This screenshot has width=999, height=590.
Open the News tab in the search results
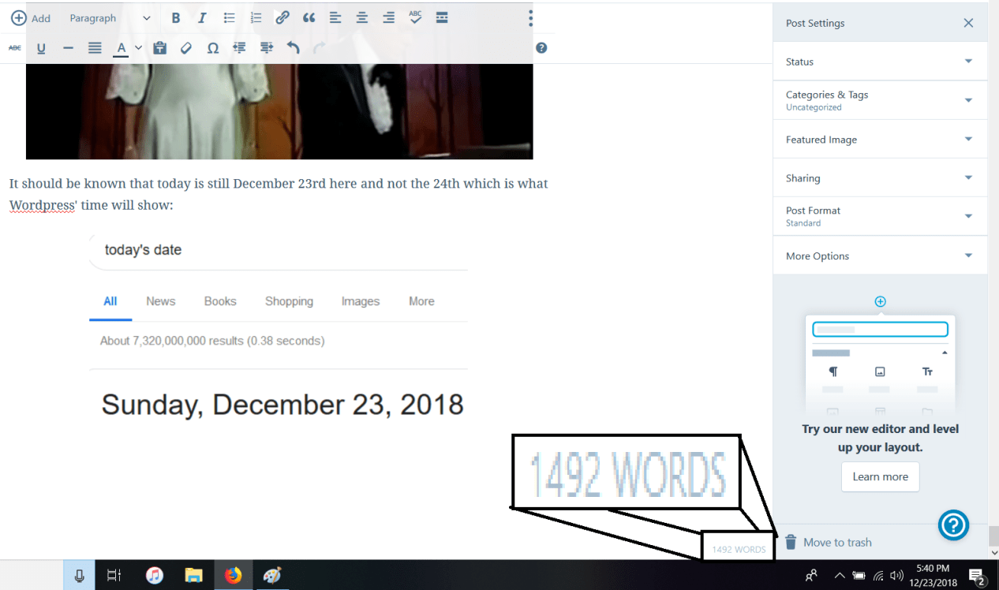coord(160,301)
